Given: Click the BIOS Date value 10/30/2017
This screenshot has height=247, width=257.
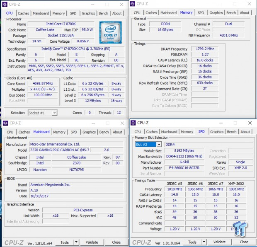Looking at the screenshot, I should (76, 196).
